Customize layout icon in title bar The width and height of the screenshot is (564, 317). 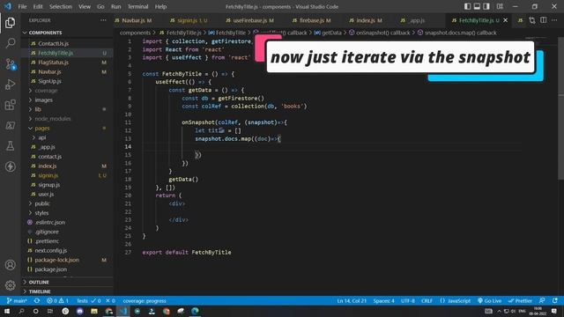pos(500,6)
